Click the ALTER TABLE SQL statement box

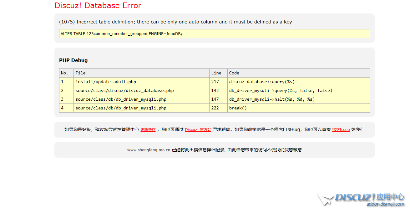[x=214, y=33]
